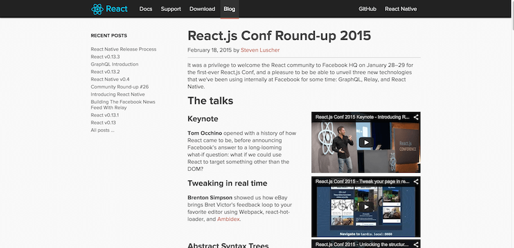This screenshot has height=248, width=514.
Task: Share the Unlocking the structure video
Action: coord(416,244)
